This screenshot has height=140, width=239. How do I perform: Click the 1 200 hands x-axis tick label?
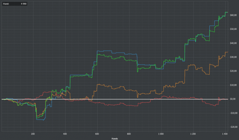(193, 134)
